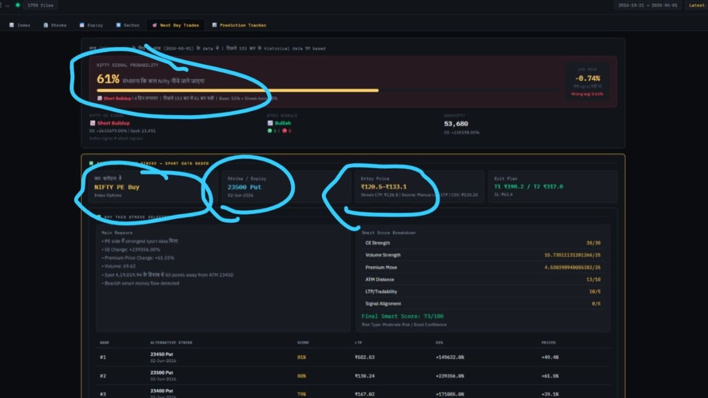
Task: Click the +171086.0% OI in rank #3 row
Action: point(450,394)
